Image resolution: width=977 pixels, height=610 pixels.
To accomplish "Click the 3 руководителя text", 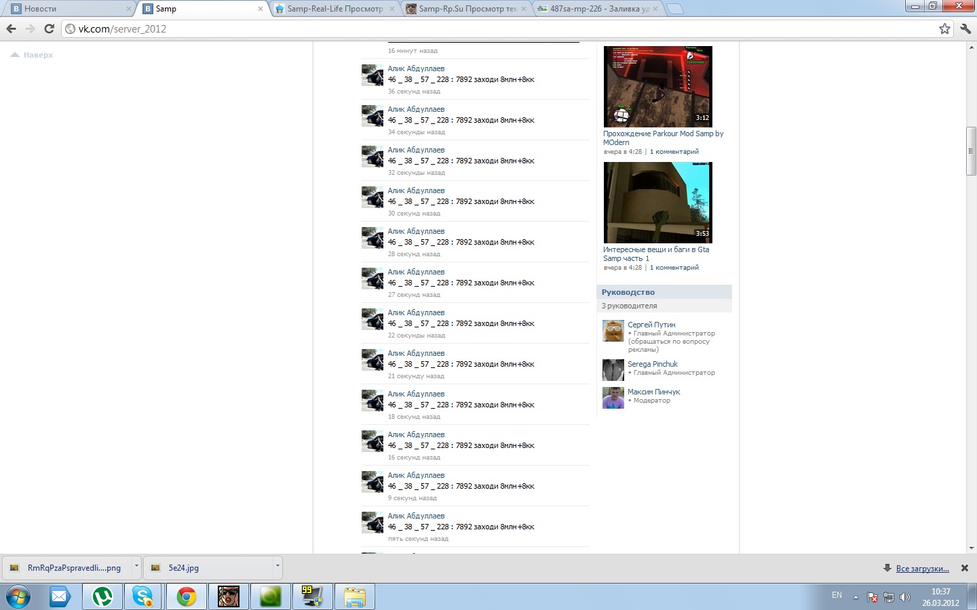I will click(629, 306).
